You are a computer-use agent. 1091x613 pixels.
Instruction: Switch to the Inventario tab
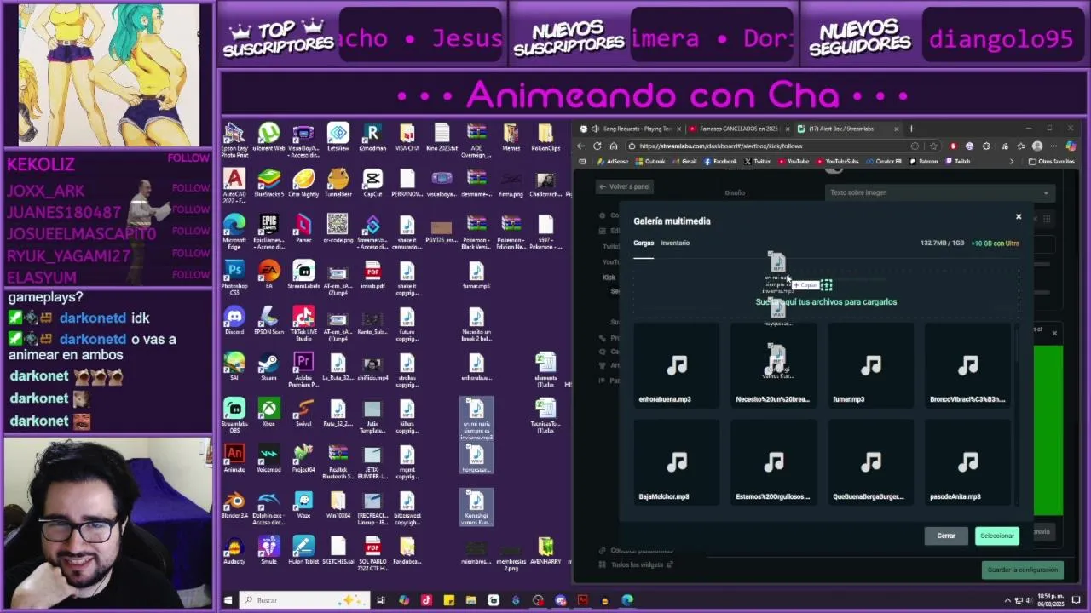(x=675, y=243)
